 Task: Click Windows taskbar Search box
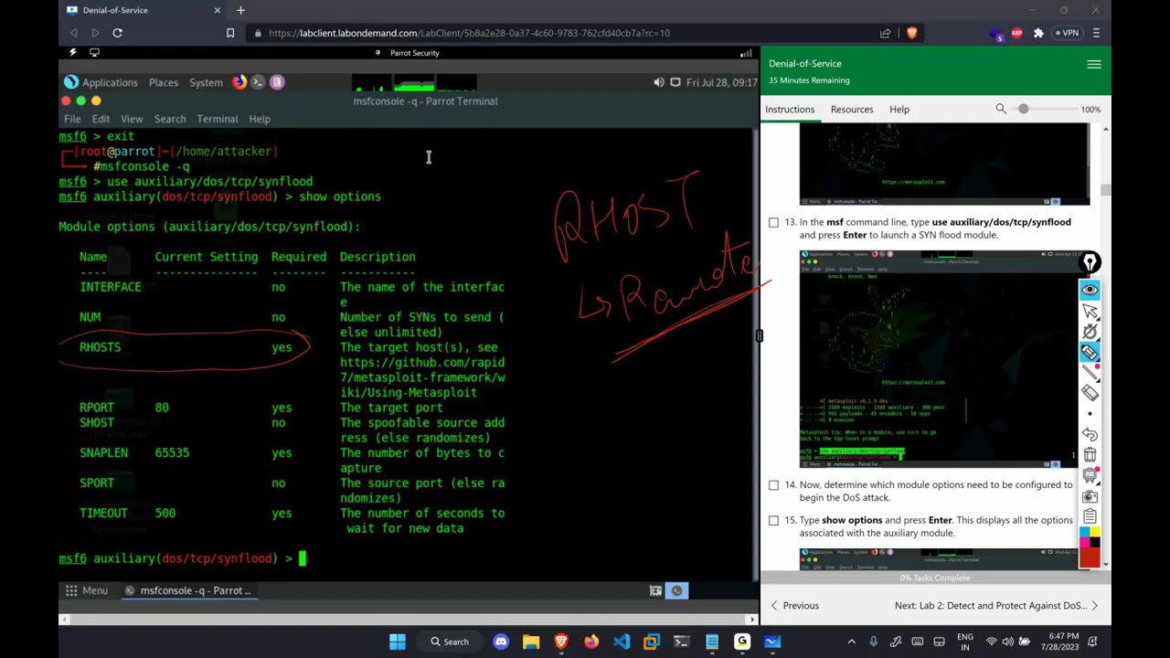point(450,642)
